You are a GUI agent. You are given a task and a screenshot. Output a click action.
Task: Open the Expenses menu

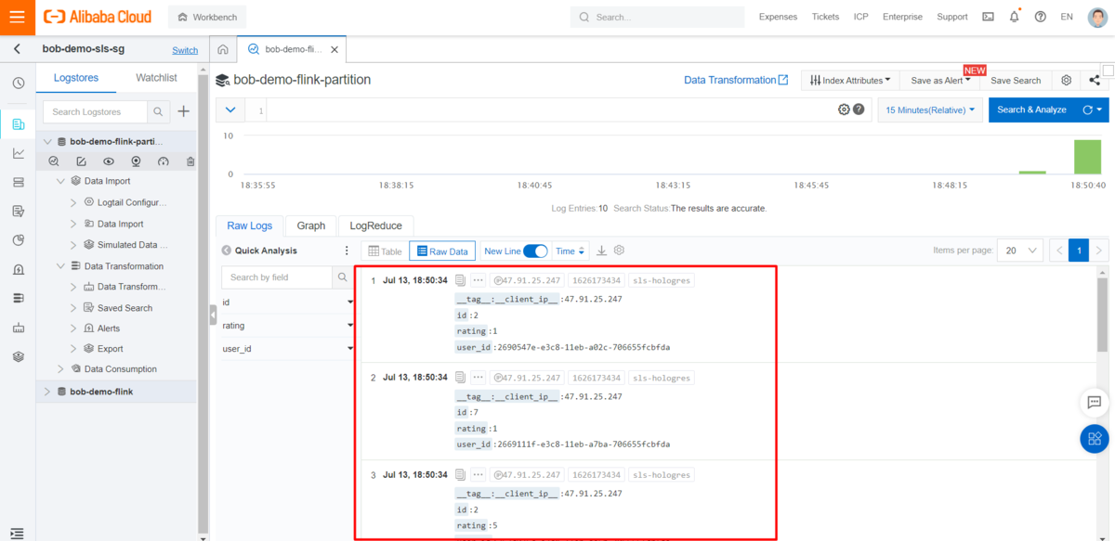click(x=778, y=17)
